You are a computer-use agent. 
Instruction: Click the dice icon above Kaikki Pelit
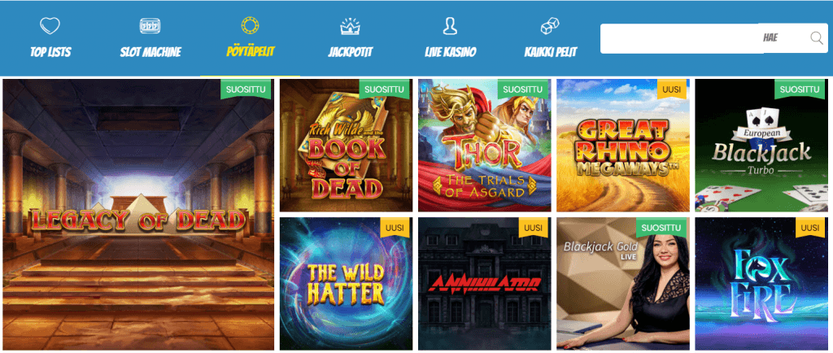pyautogui.click(x=550, y=26)
